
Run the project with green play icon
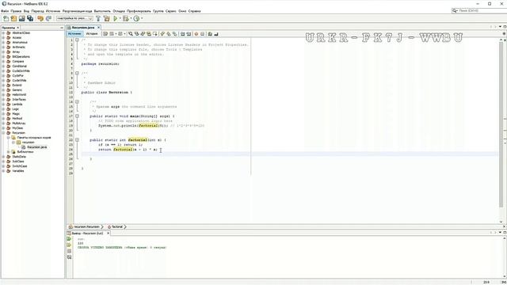(115, 18)
